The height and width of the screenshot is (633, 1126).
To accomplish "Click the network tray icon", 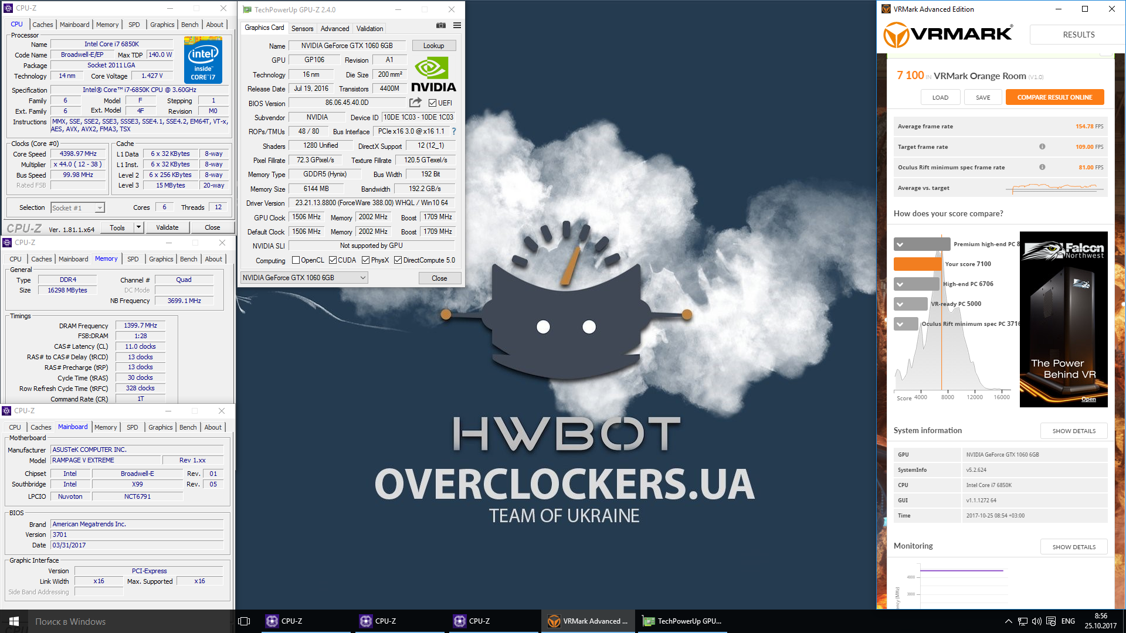I will pos(1022,621).
